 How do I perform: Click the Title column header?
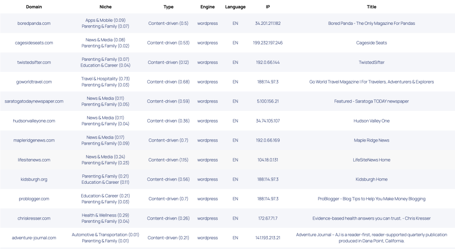(371, 7)
